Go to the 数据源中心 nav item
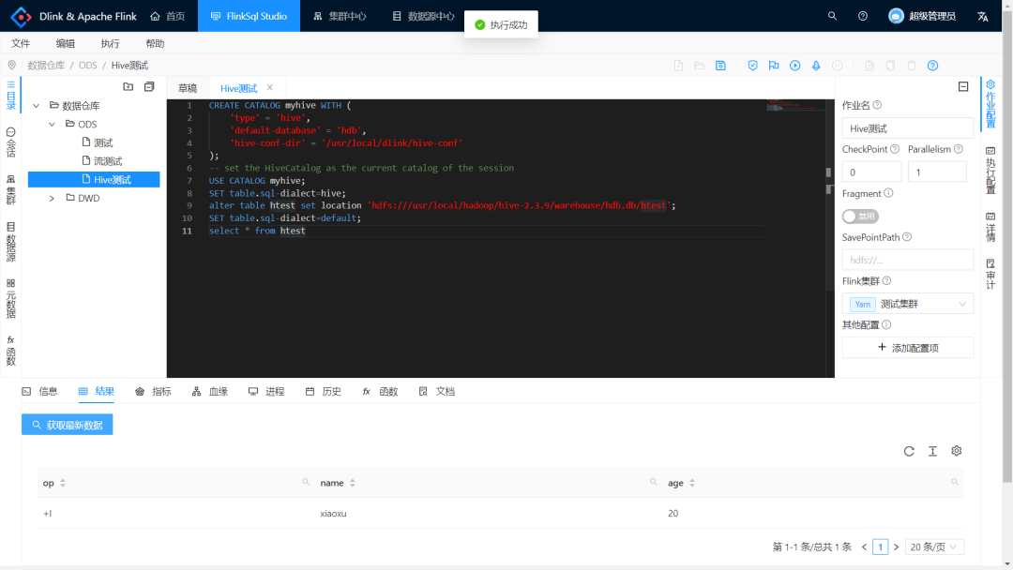This screenshot has height=570, width=1013. tap(424, 16)
